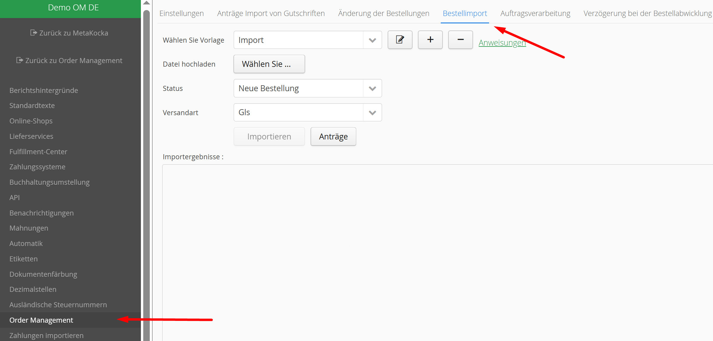The width and height of the screenshot is (713, 341).
Task: Click the sidebar vertical scrollbar
Action: (x=147, y=178)
